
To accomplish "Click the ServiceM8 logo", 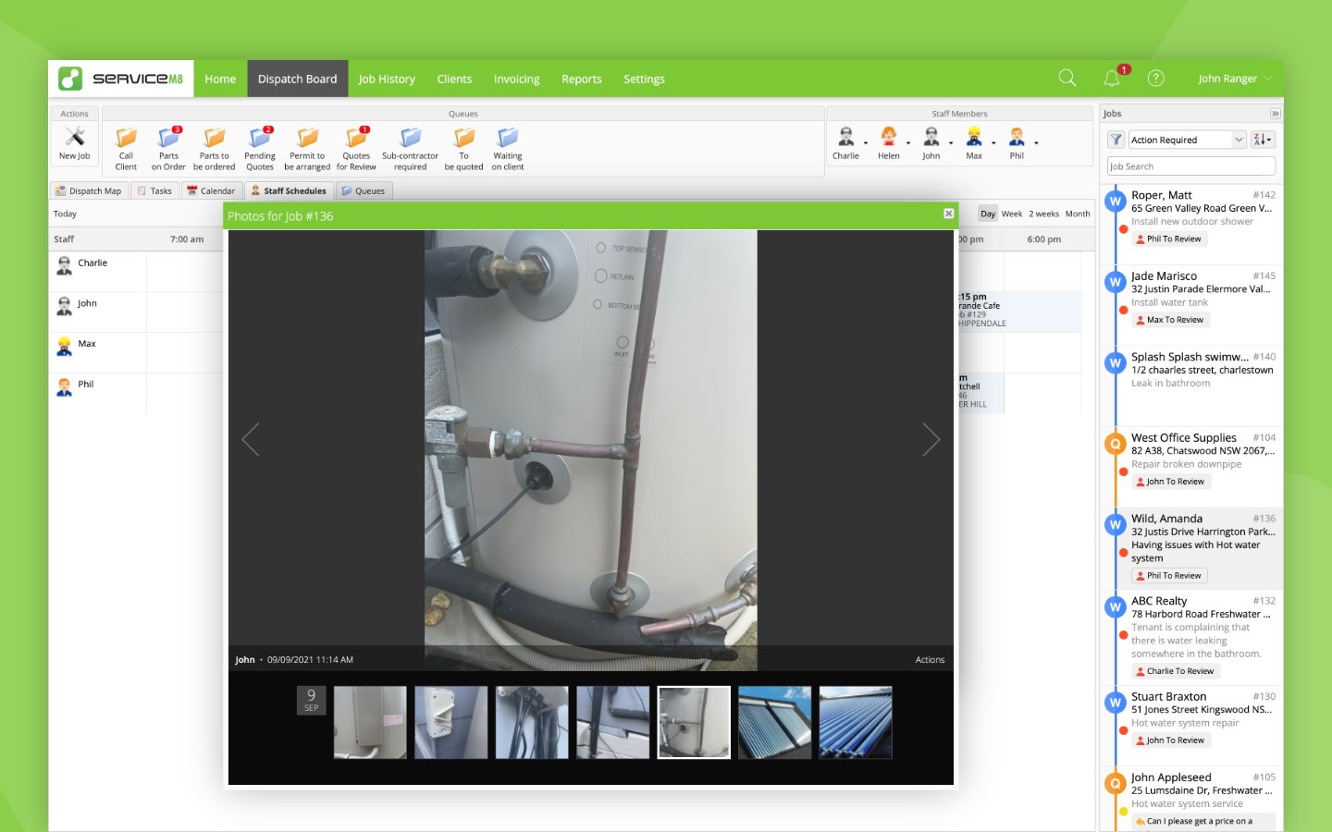I will click(x=121, y=79).
